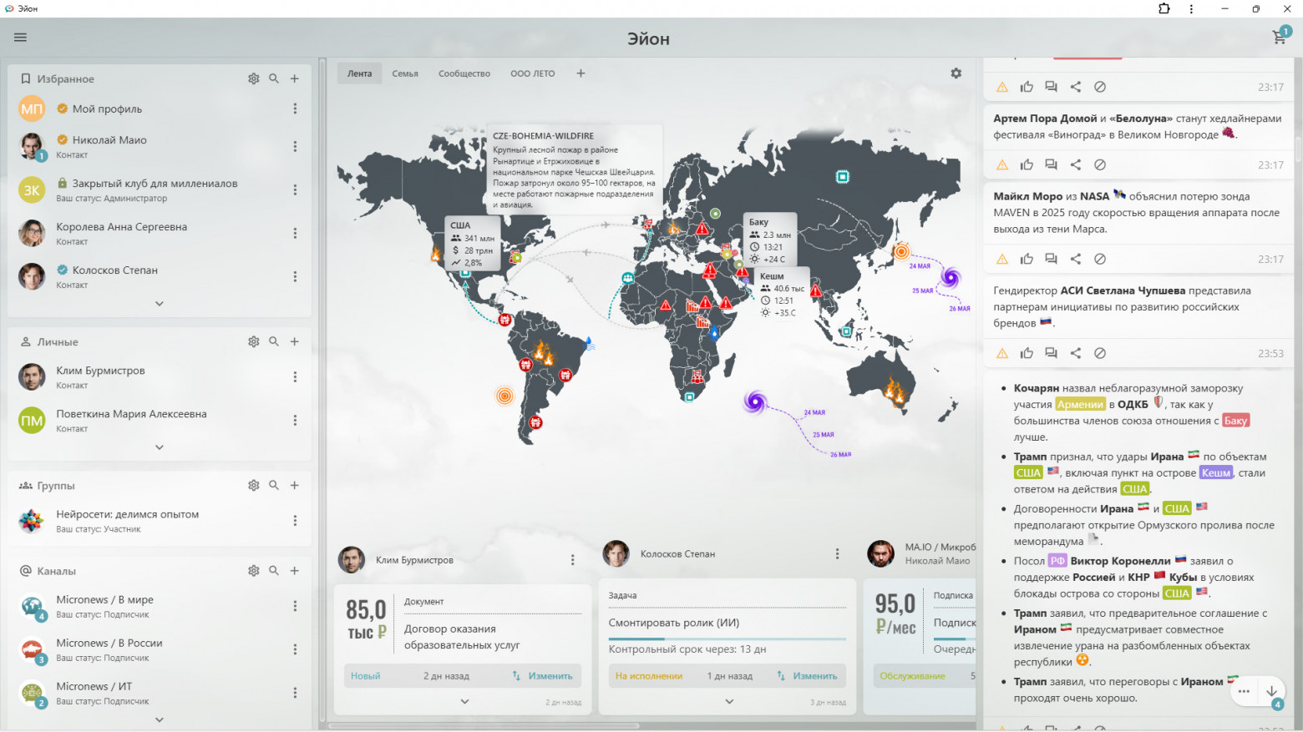
Task: Open the Каналы section settings gear
Action: pyautogui.click(x=254, y=571)
